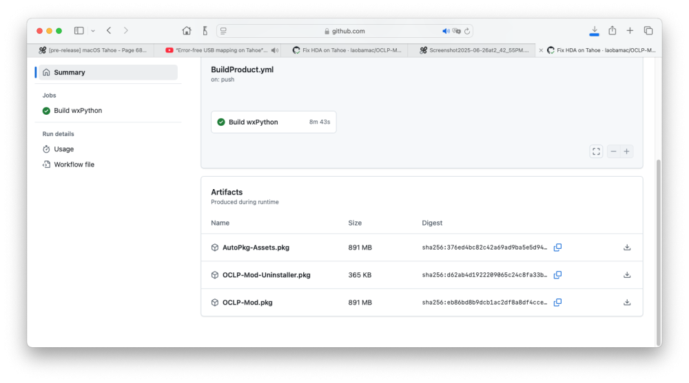Screen dimensions: 689x383
Task: Download the OCLP-Mod-Uninstaller.pkg artifact
Action: pyautogui.click(x=627, y=275)
